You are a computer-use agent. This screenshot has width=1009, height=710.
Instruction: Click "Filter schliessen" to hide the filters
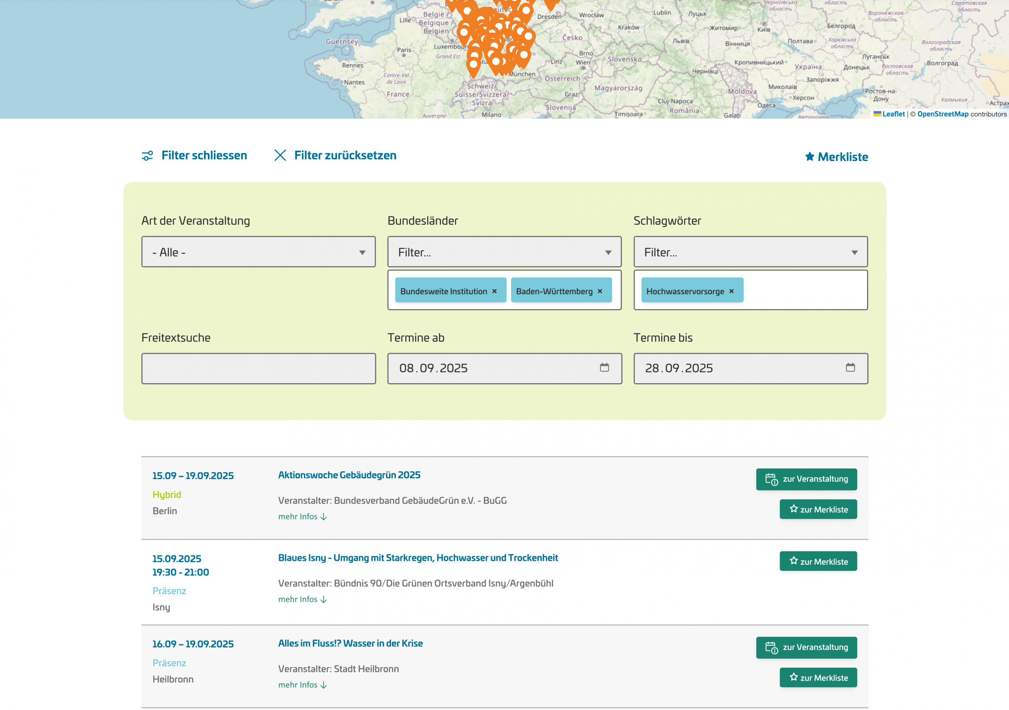tap(204, 155)
